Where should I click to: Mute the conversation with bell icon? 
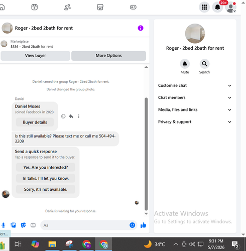185,64
